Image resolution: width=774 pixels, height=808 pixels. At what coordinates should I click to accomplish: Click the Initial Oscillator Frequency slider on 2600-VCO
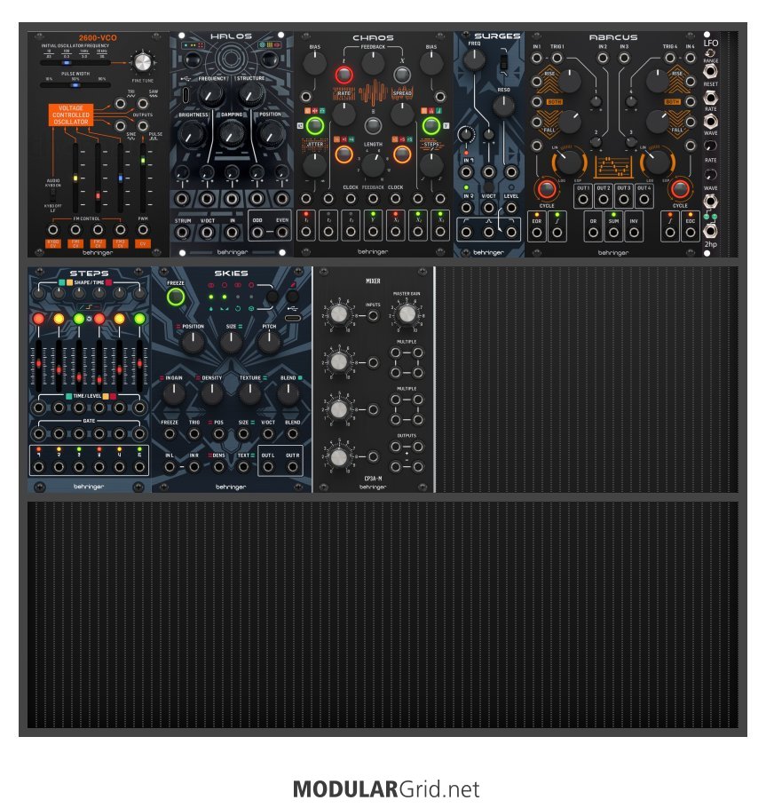click(x=75, y=62)
